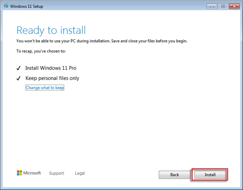
Task: Click the checkmark beside Keep personal files only
Action: coord(19,78)
